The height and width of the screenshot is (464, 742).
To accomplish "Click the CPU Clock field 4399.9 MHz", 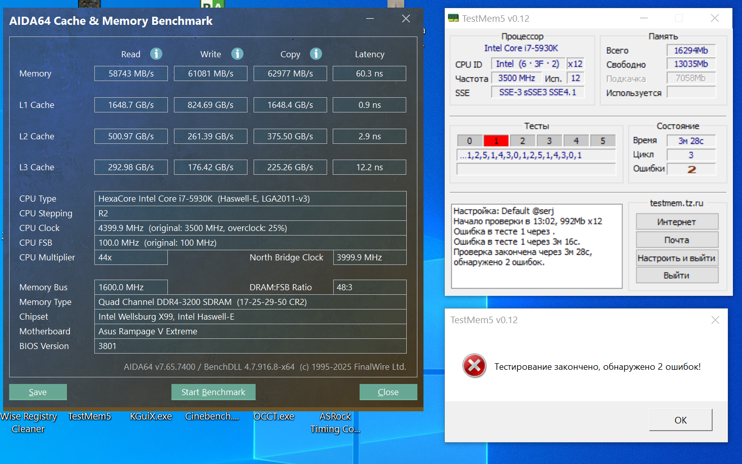I will (x=251, y=228).
